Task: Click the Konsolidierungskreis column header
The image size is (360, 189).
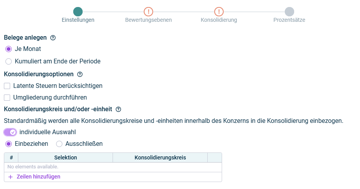Action: (x=160, y=157)
